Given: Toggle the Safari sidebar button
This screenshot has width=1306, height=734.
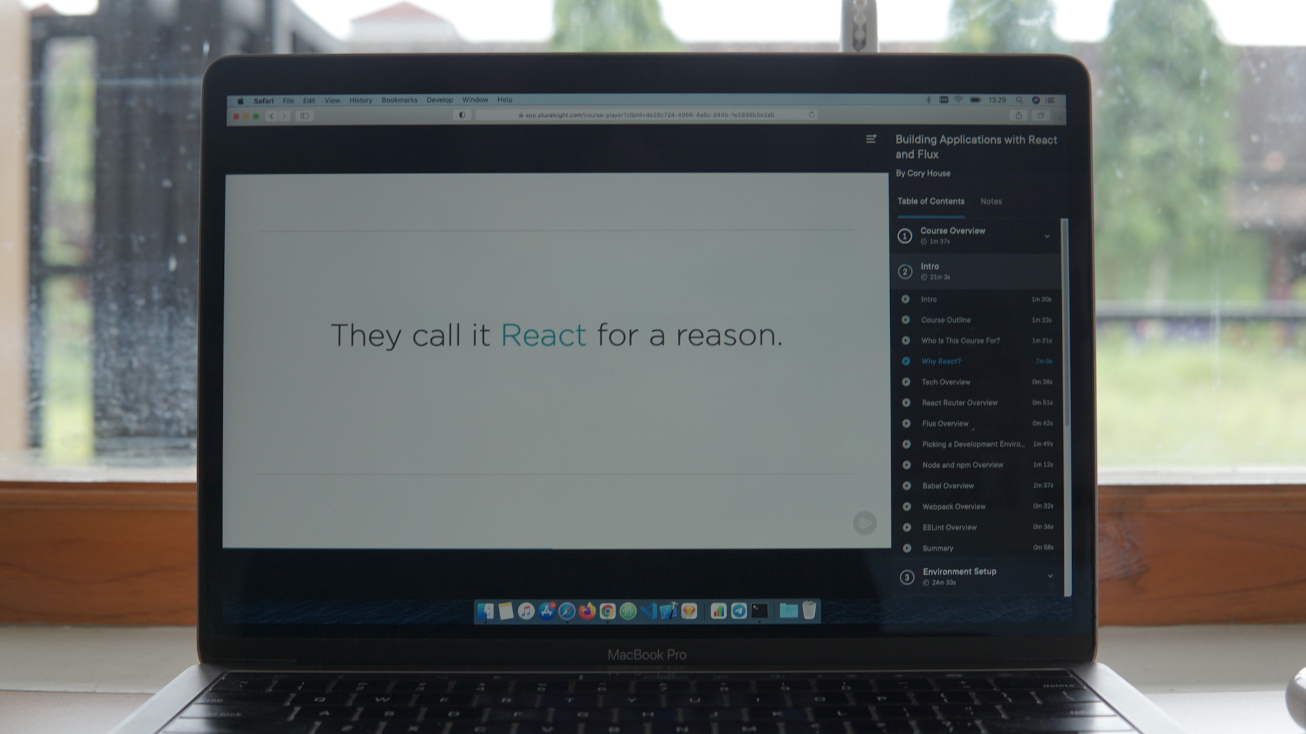Looking at the screenshot, I should [x=304, y=116].
